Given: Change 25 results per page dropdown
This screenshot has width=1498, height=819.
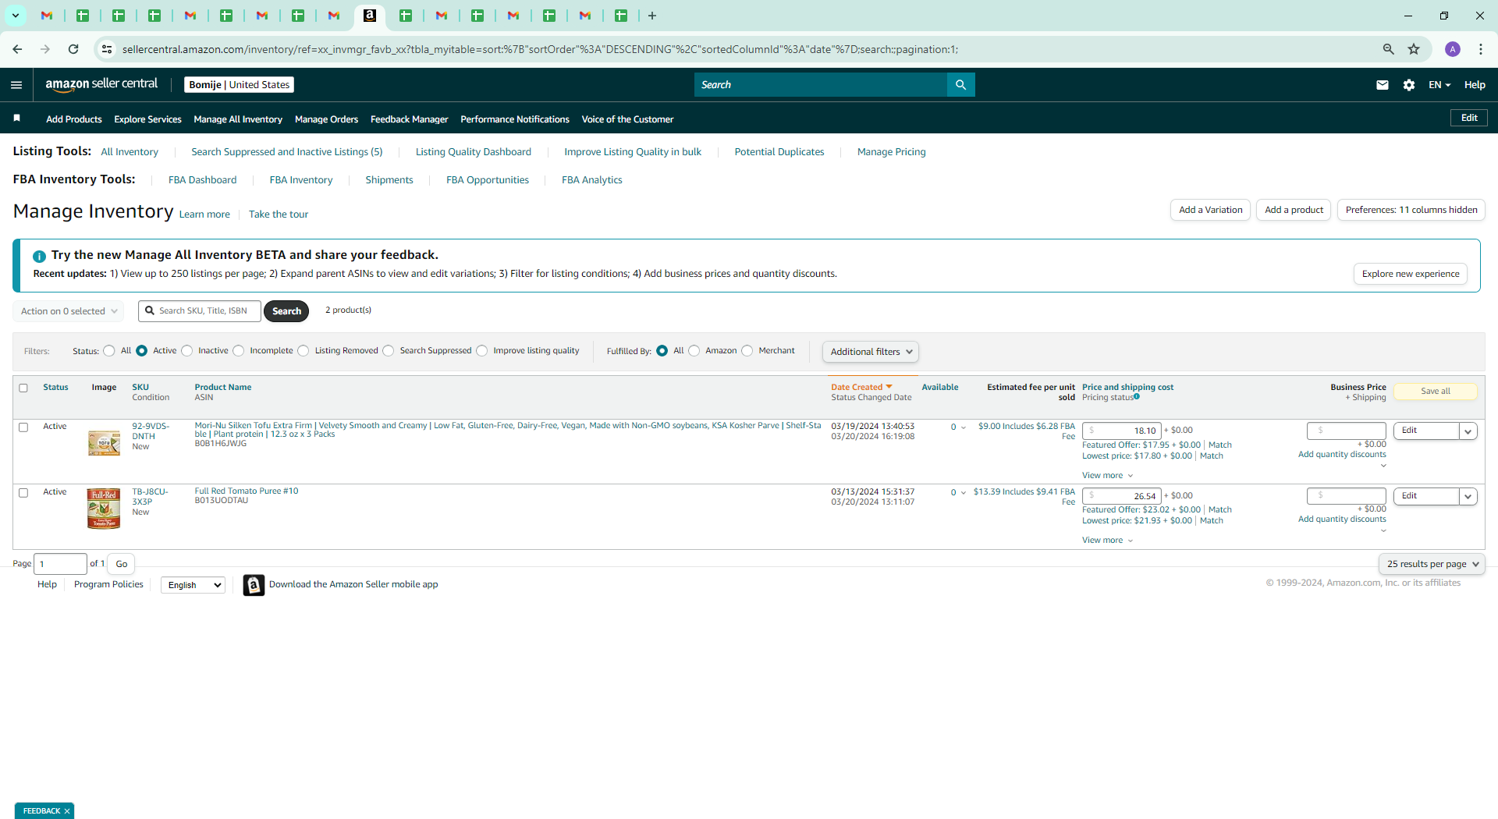Looking at the screenshot, I should [x=1432, y=564].
